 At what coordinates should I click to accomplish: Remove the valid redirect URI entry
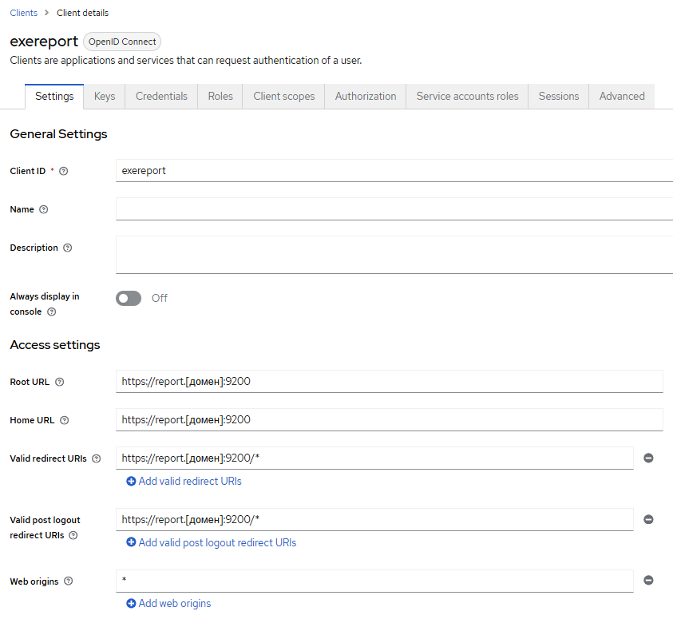tap(648, 458)
